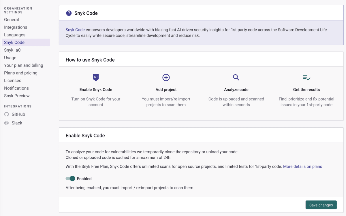Toggle the Snyk Code Enabled switch
The height and width of the screenshot is (216, 346).
coord(70,179)
